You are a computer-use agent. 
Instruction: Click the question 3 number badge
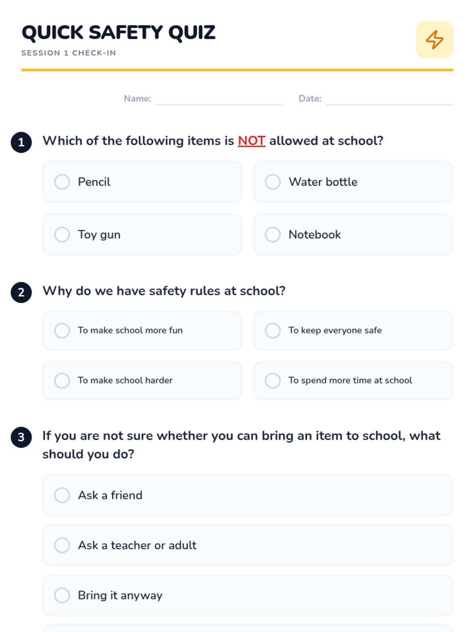pos(21,437)
